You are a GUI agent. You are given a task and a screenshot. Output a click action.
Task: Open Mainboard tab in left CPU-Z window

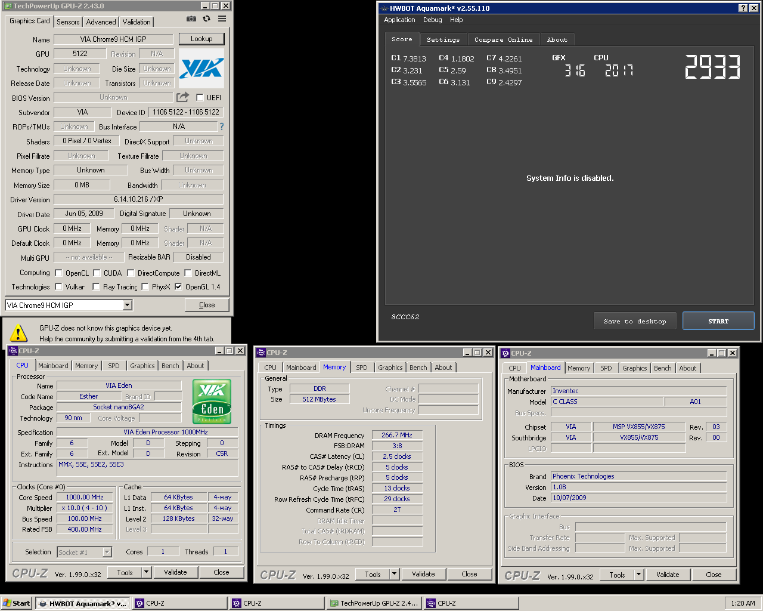(53, 366)
